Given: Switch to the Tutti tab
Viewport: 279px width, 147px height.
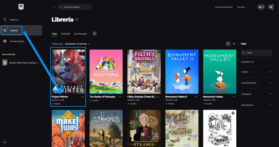Looking at the screenshot, I should [x=54, y=34].
